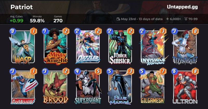Viewport: 208px width, 109px height.
Task: Click the Patriot deck title
Action: coord(22,7)
